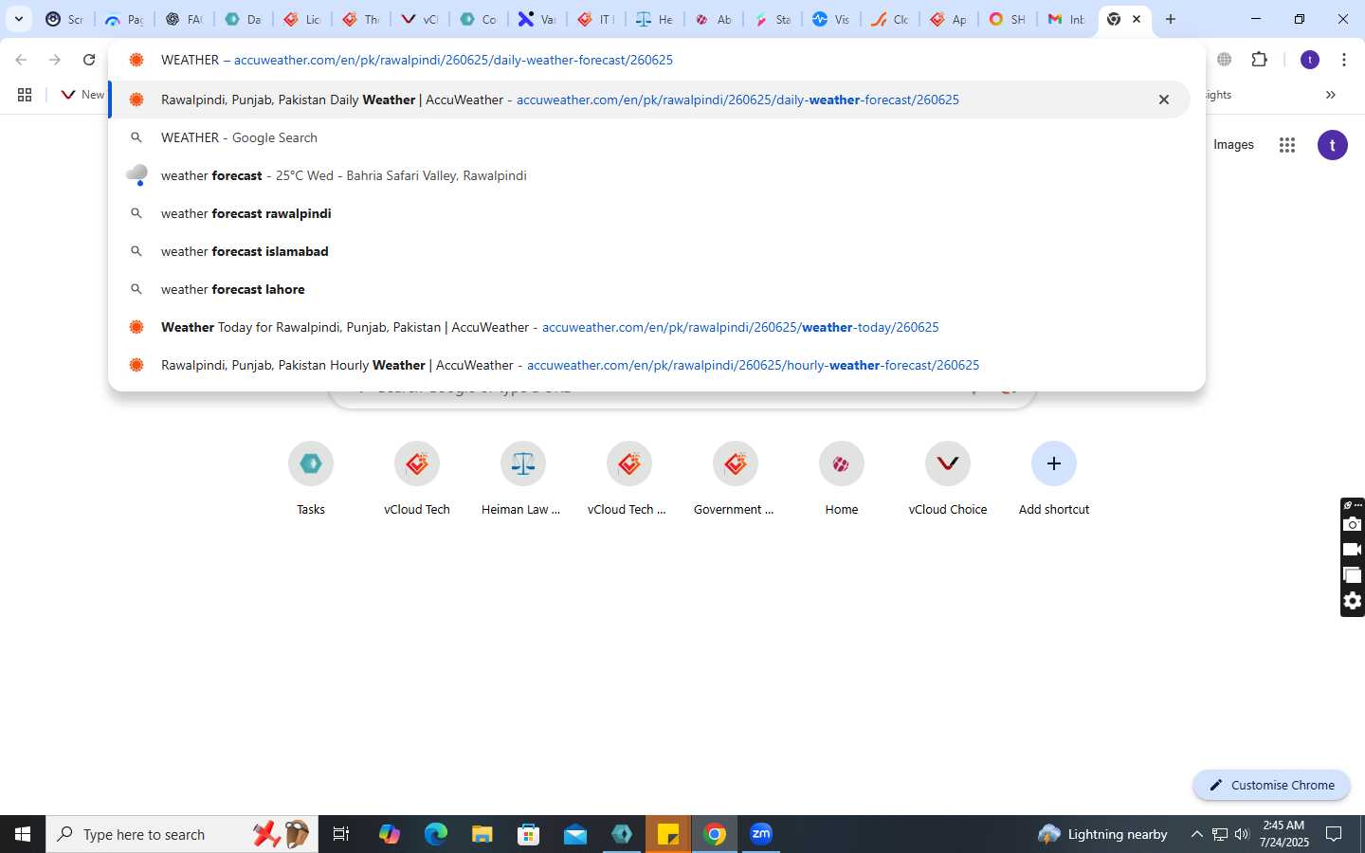Open the vCloud Choice shortcut
The image size is (1365, 853).
point(948,479)
